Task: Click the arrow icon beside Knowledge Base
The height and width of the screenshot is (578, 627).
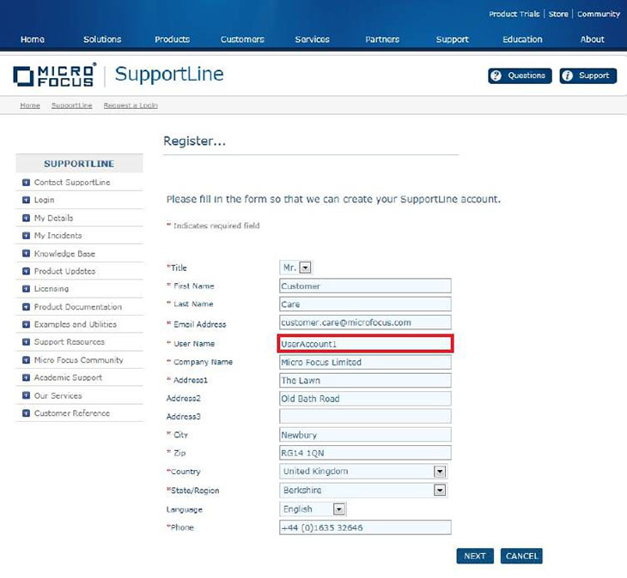Action: (x=27, y=254)
